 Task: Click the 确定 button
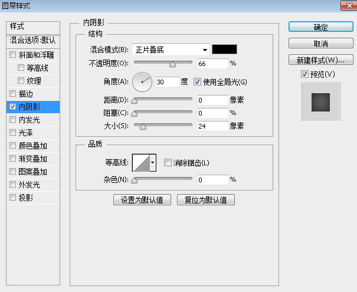click(321, 27)
